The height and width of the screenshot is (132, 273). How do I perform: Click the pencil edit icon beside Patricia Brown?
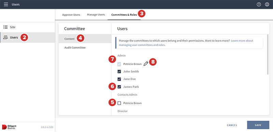coord(146,64)
